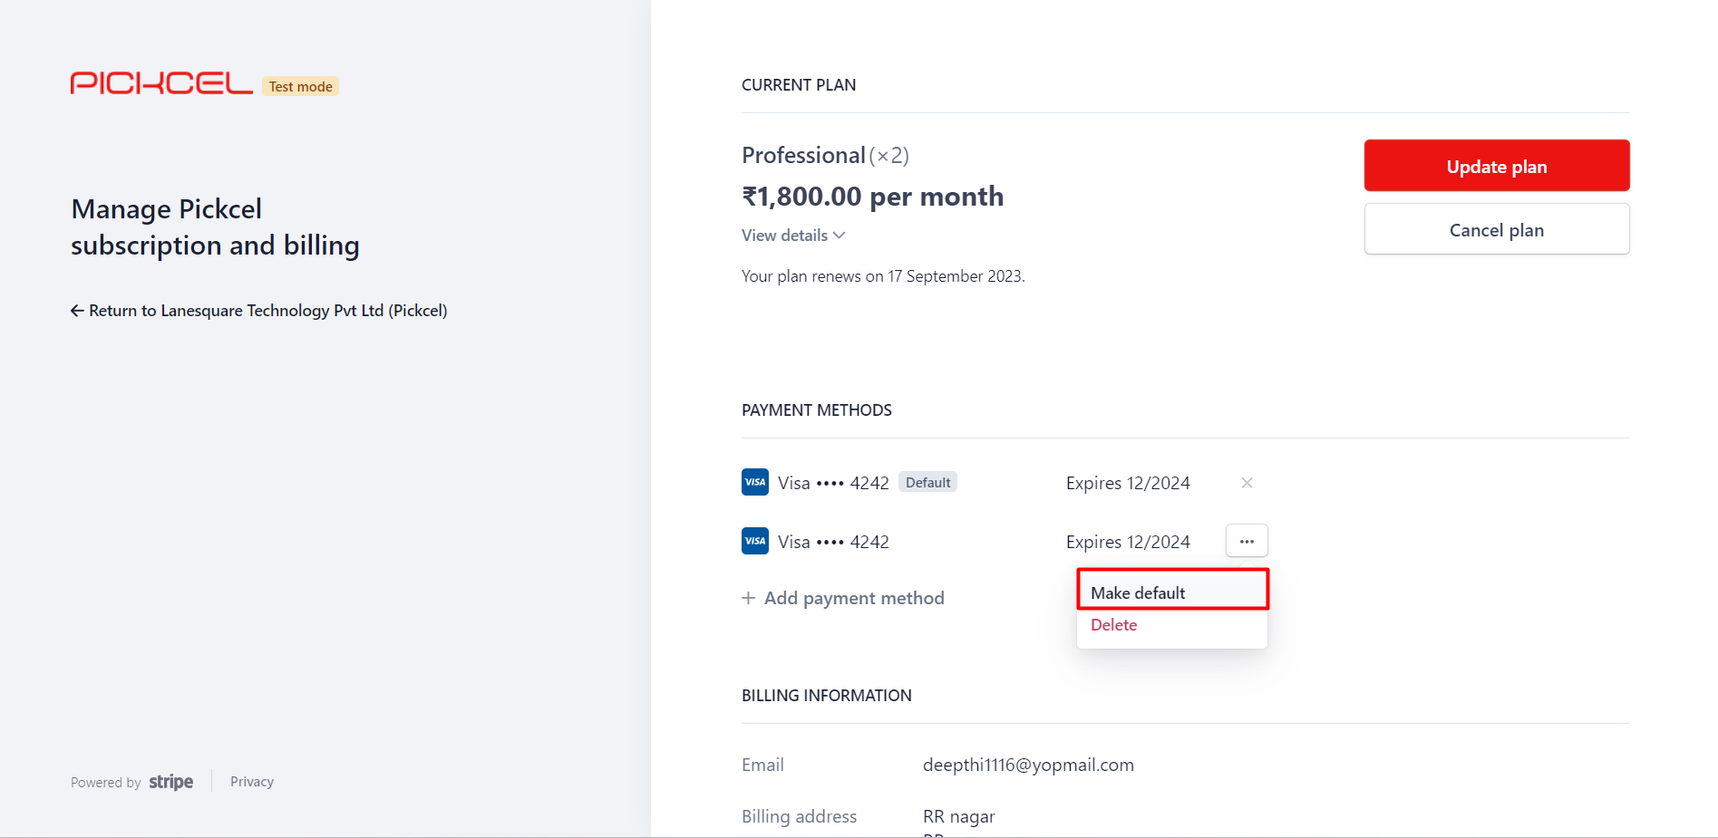Click the Professional plan name
Viewport: 1718px width, 838px height.
[803, 156]
